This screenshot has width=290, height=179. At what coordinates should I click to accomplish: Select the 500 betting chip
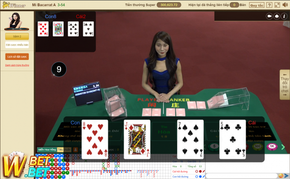[258, 146]
